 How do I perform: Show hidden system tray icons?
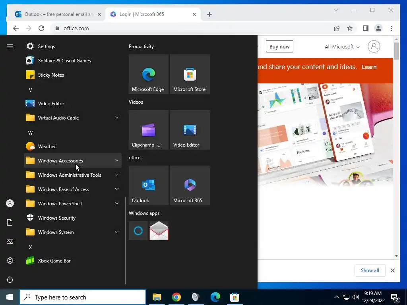click(336, 297)
